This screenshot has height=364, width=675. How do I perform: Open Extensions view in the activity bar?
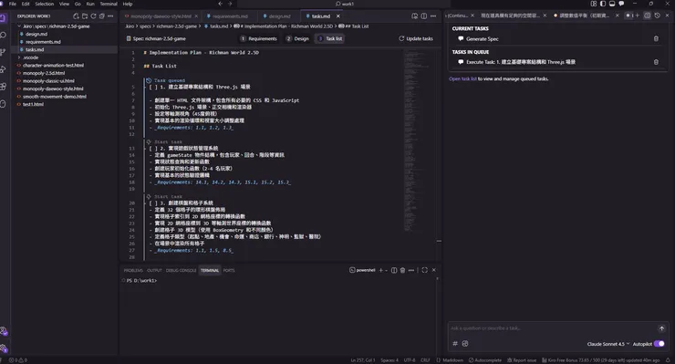tap(3, 87)
